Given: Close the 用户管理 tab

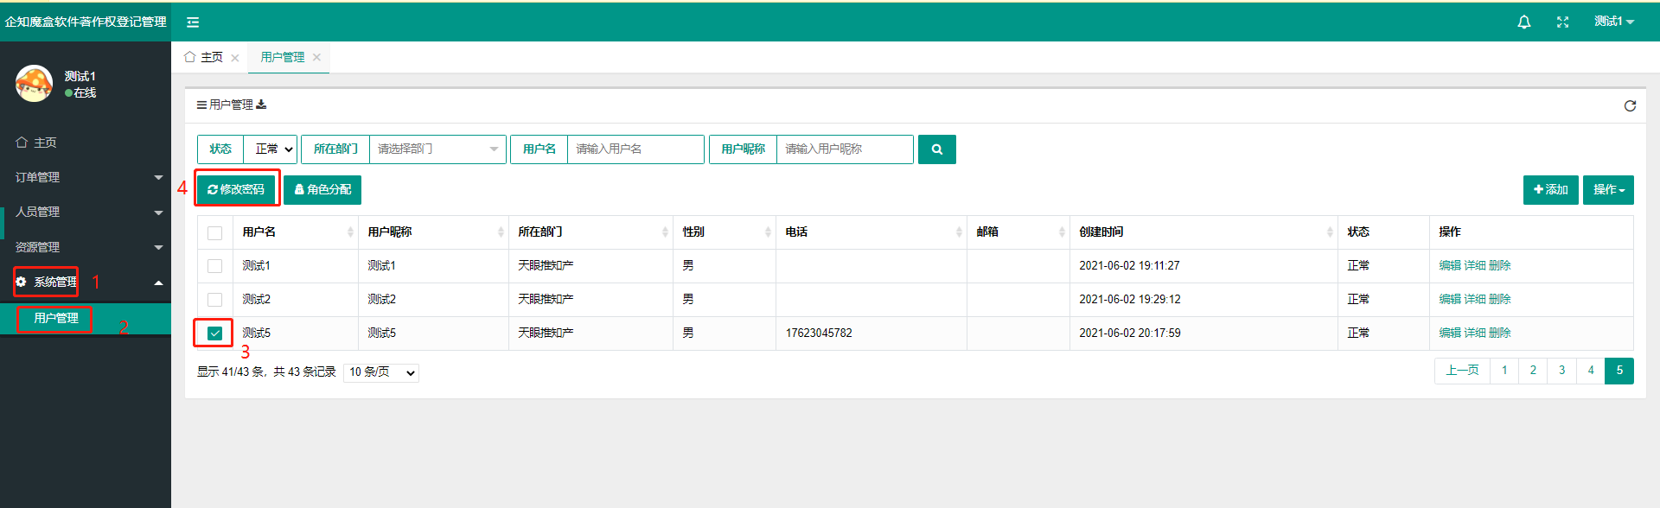Looking at the screenshot, I should tap(316, 57).
